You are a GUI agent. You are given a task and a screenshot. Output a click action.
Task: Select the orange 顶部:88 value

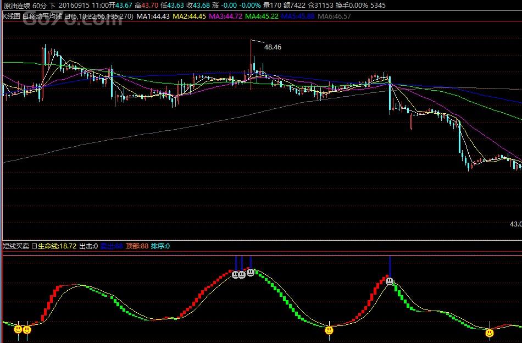coord(137,246)
